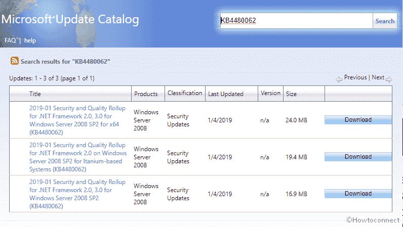Sort results by Title column

pos(35,94)
